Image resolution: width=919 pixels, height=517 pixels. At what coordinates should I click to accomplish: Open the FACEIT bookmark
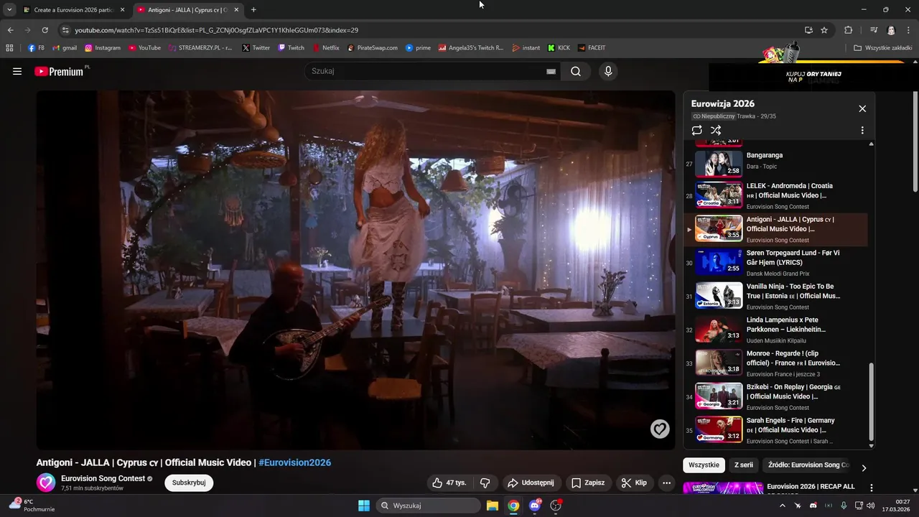pyautogui.click(x=592, y=48)
